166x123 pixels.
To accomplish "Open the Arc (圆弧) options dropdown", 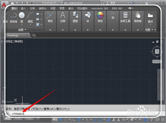I will pos(30,24).
